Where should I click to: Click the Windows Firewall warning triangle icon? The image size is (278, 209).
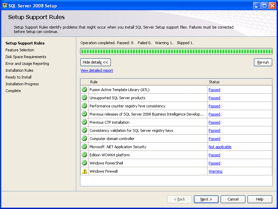click(x=84, y=171)
